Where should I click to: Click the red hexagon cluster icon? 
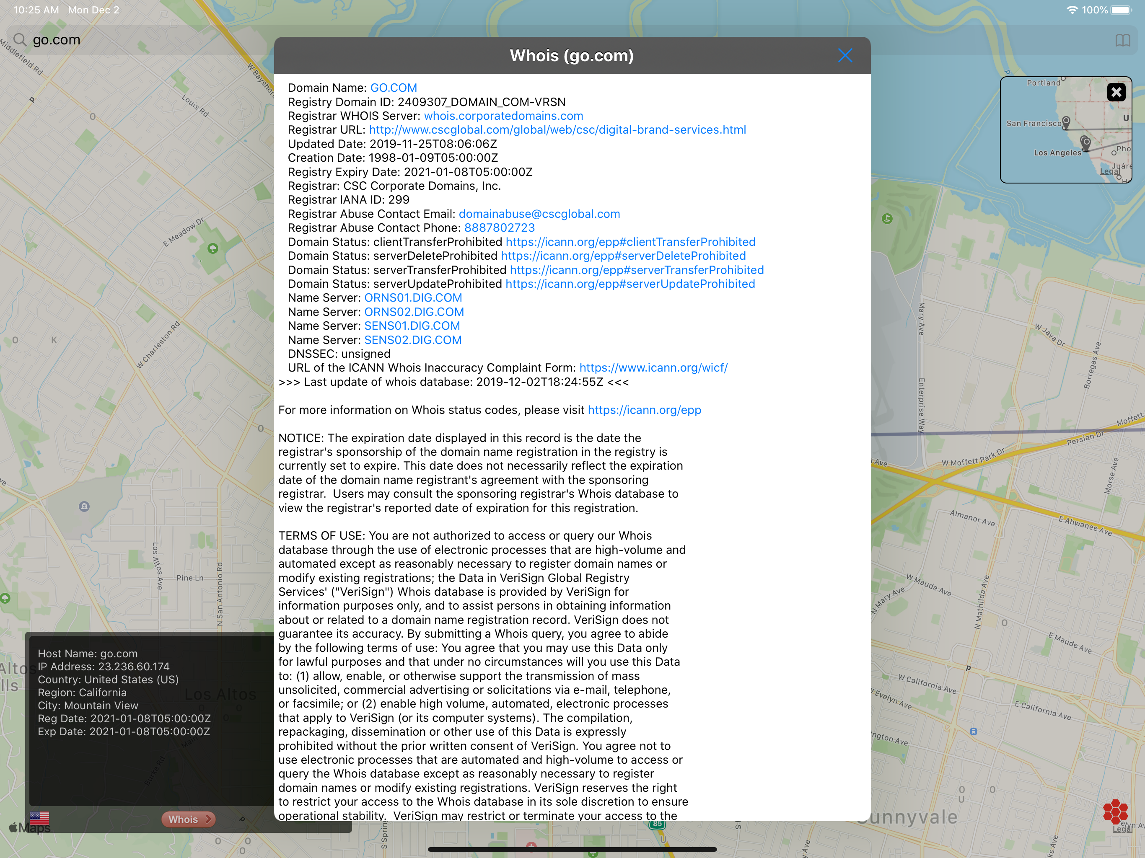[x=1115, y=811]
